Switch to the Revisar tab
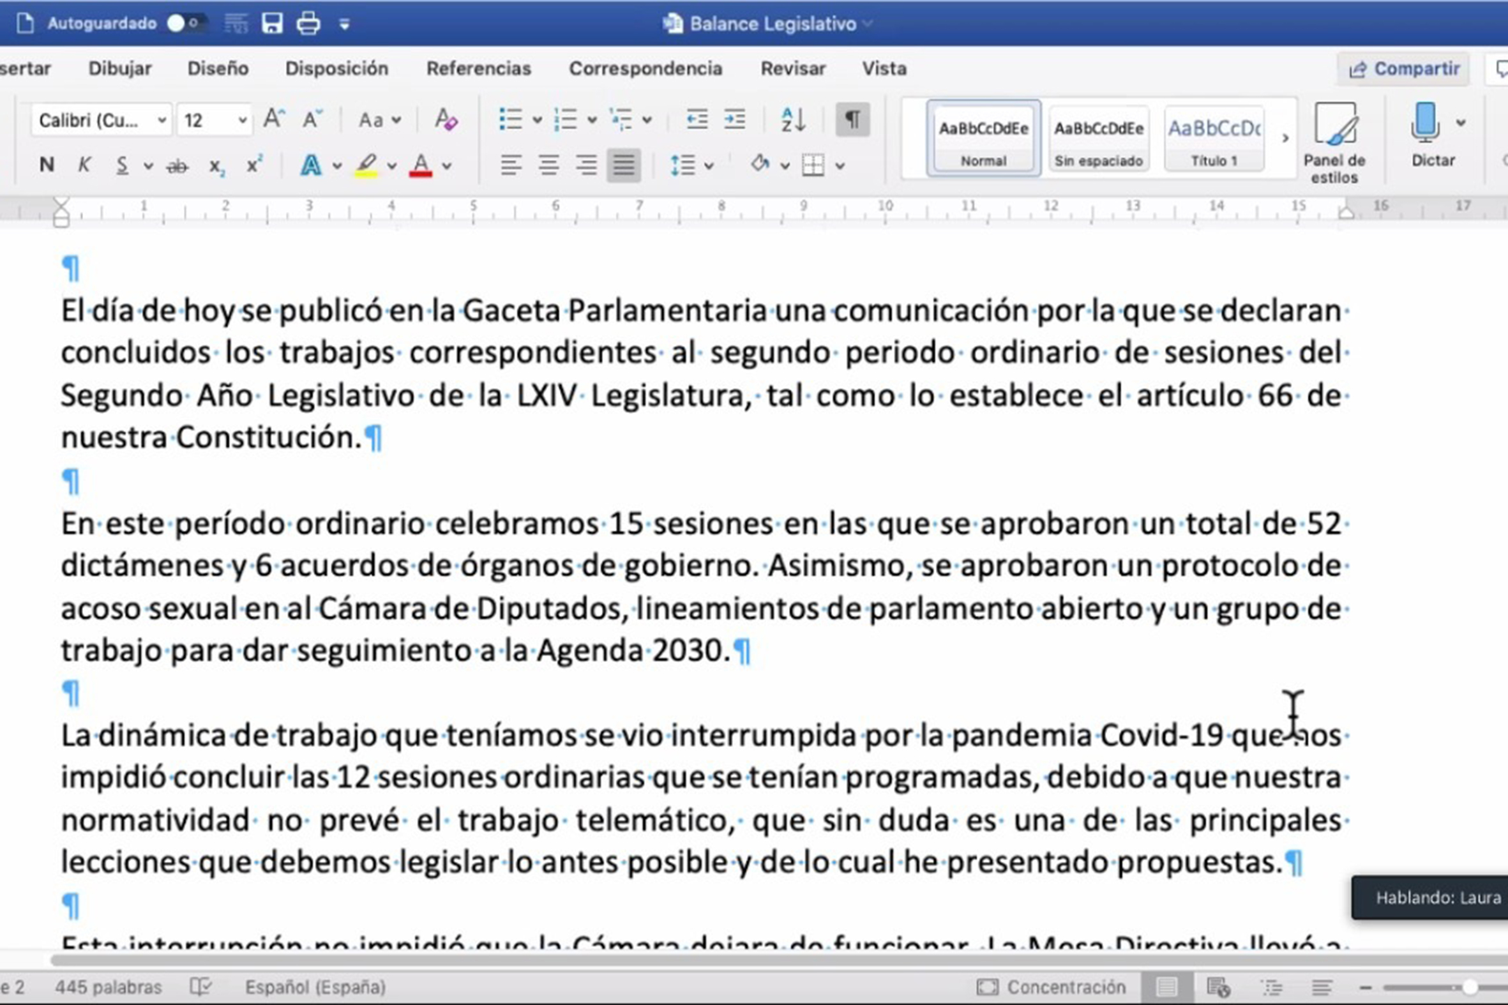Screen dimensions: 1508x1005 click(793, 68)
